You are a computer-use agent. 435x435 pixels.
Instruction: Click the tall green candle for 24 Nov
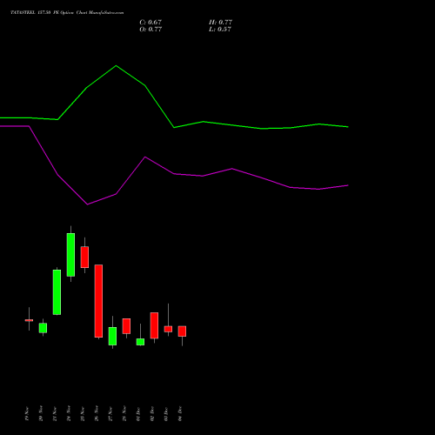70,255
